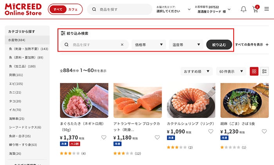
Task: Favorite the カクテルシュリンプ heart icon
Action: point(211,131)
